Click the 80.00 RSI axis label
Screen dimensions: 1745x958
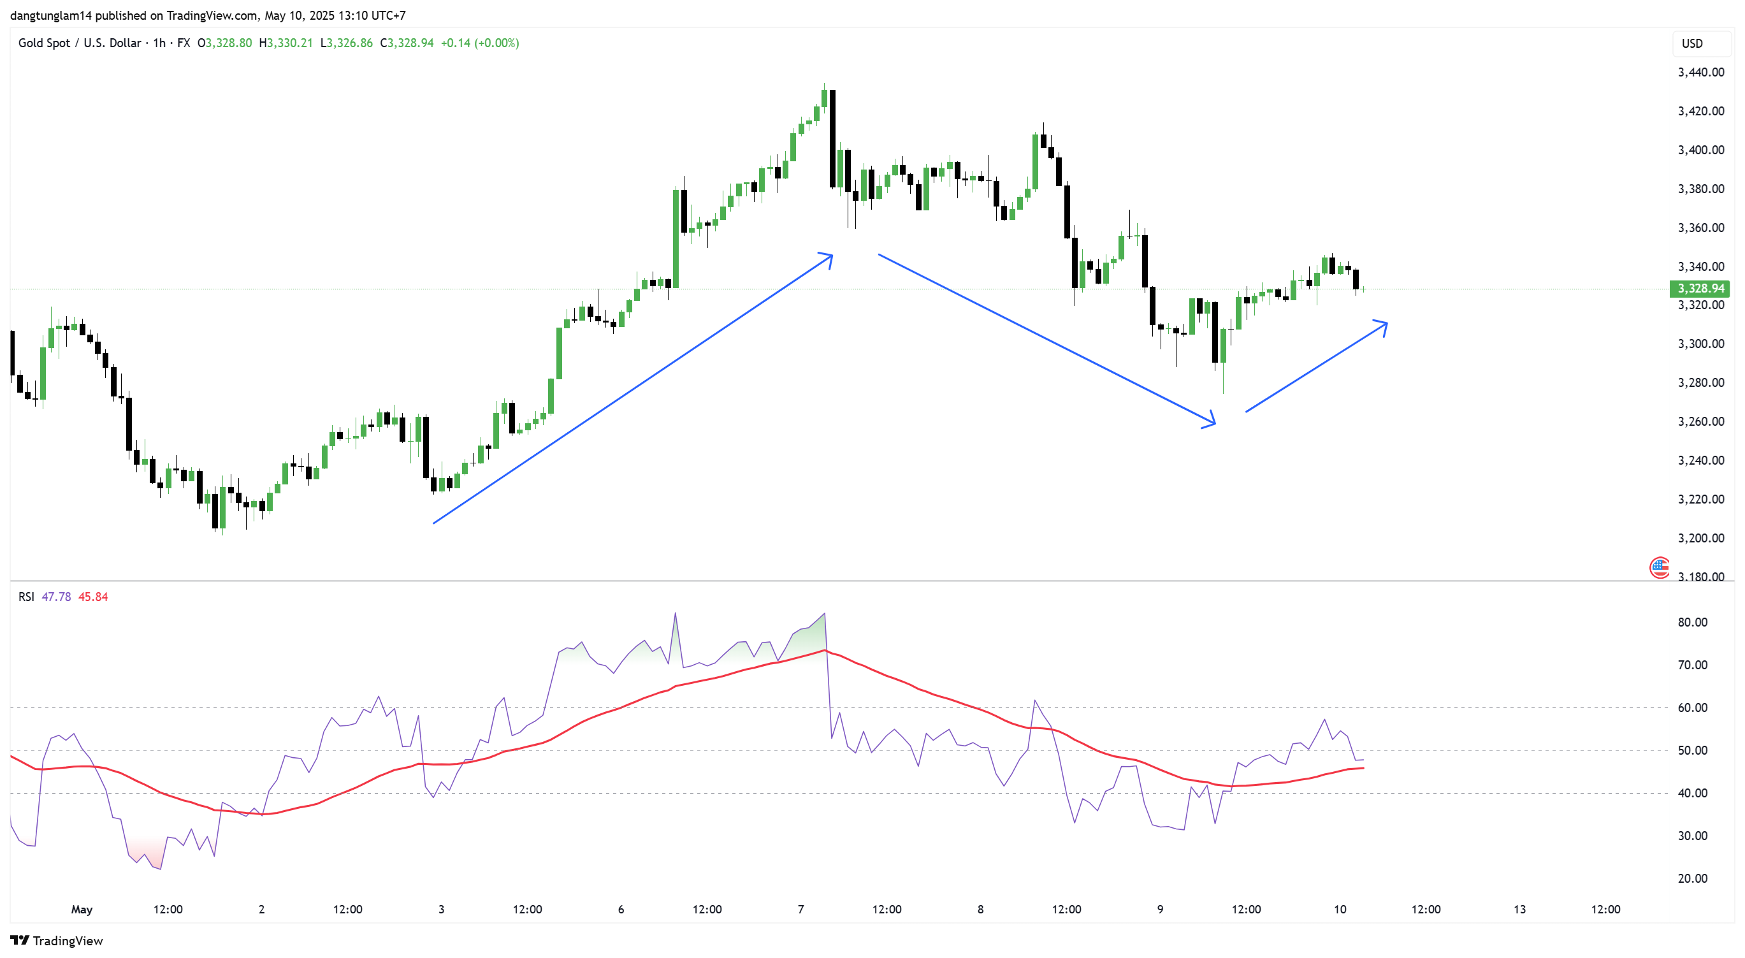pyautogui.click(x=1692, y=622)
